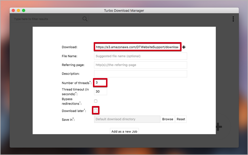This screenshot has height=155, width=248.
Task: Click the Save in label
Action: click(x=68, y=119)
